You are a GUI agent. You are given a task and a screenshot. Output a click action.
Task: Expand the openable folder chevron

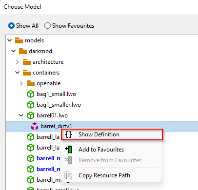21,83
